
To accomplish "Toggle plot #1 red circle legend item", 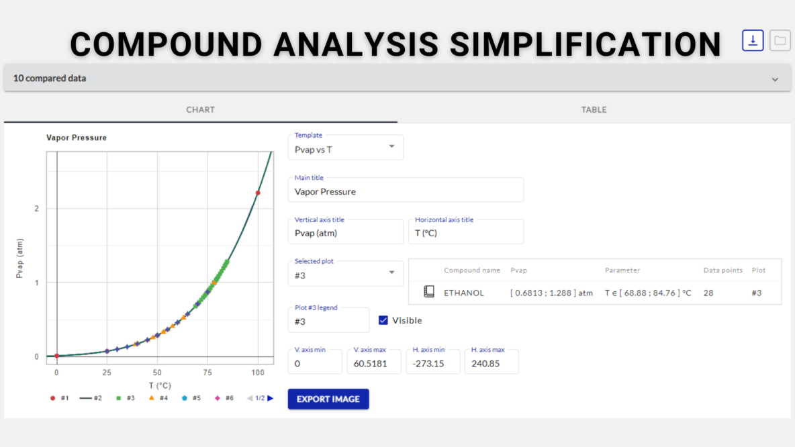I will pos(59,398).
